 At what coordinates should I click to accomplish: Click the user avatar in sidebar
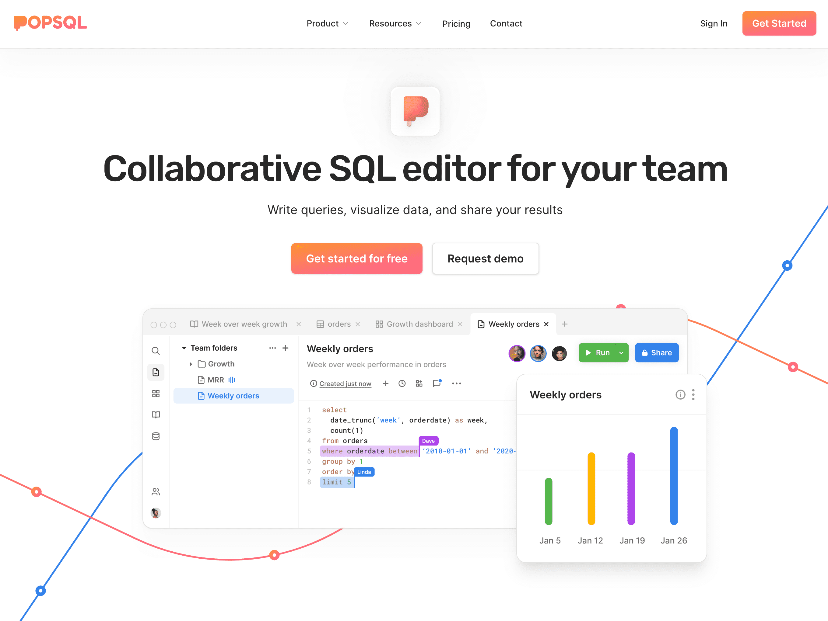click(156, 513)
